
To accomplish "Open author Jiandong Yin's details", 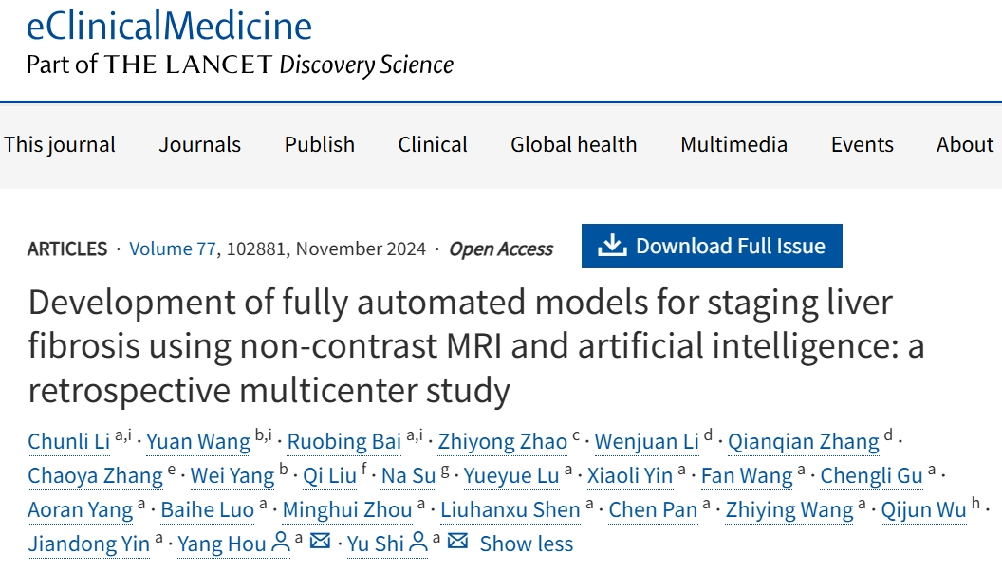I will click(89, 544).
